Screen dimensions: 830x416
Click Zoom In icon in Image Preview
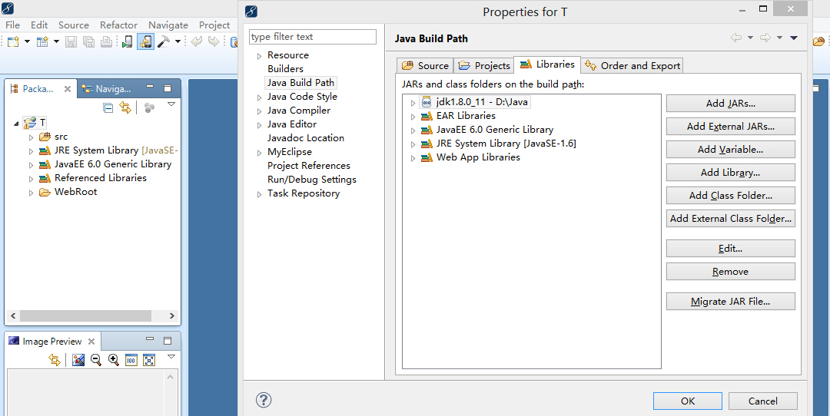113,360
